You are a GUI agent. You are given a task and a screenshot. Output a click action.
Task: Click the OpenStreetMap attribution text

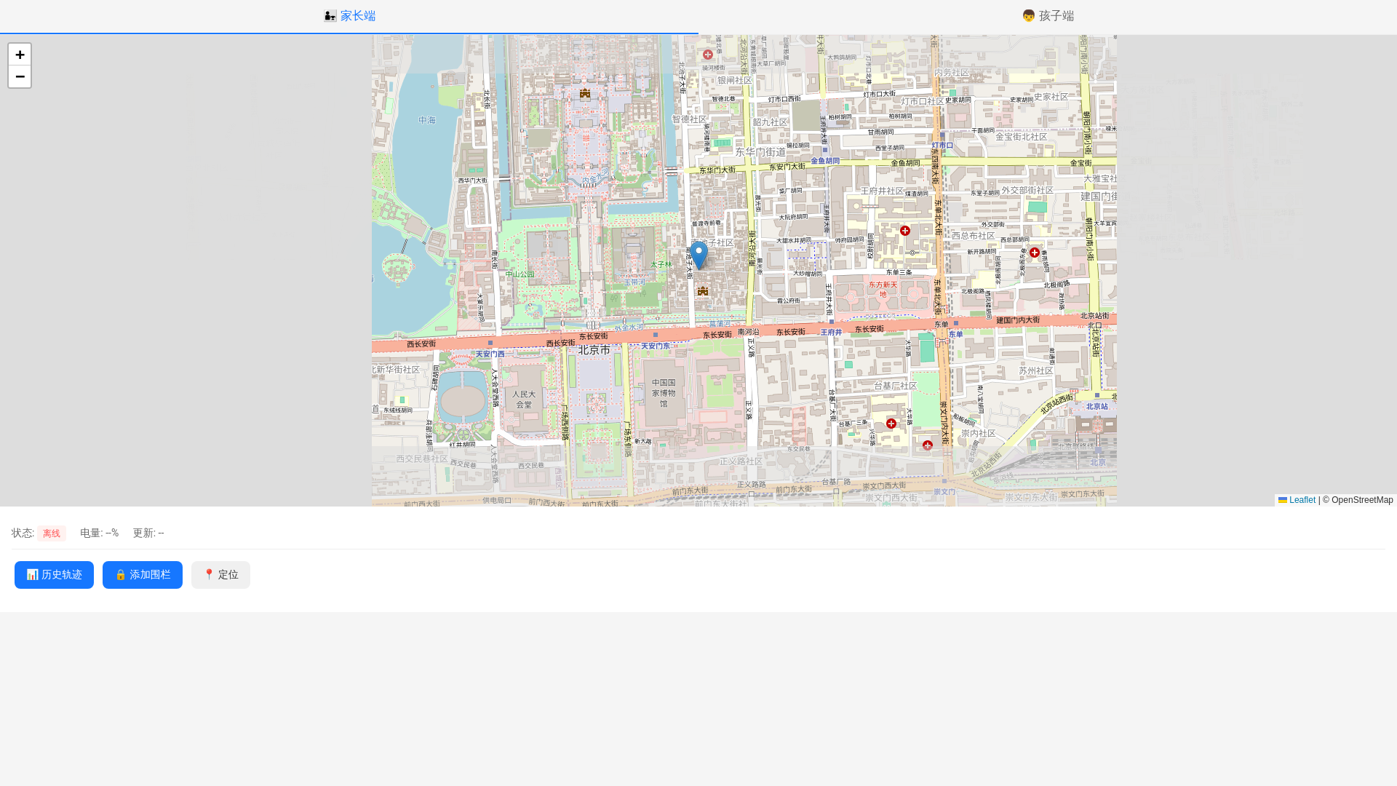point(1358,500)
